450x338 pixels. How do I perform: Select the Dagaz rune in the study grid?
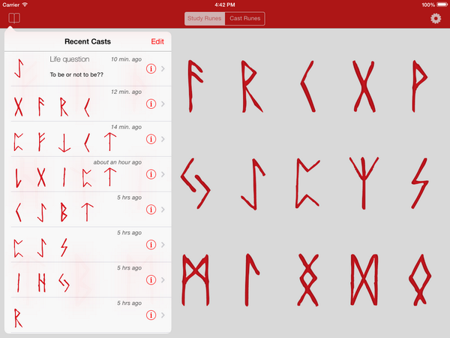(x=364, y=279)
